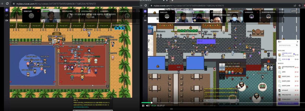
Task: Open a new browser tab with plus button
Action: 172,1
